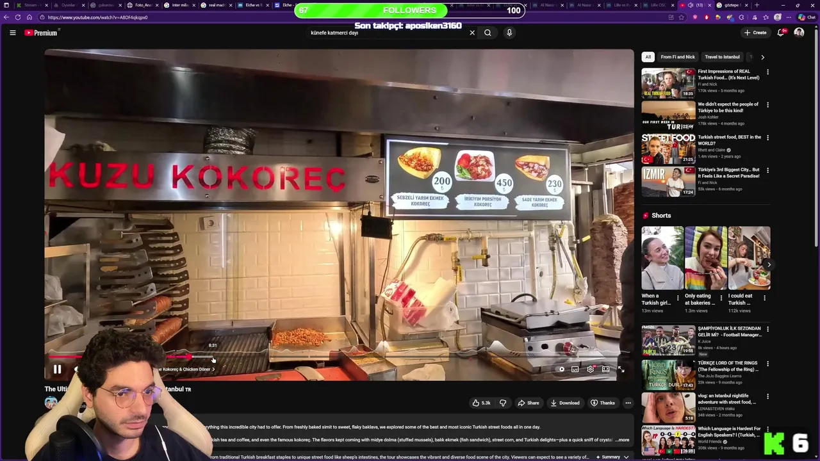The image size is (820, 461).
Task: Pause the video with the player pause button
Action: (x=57, y=369)
